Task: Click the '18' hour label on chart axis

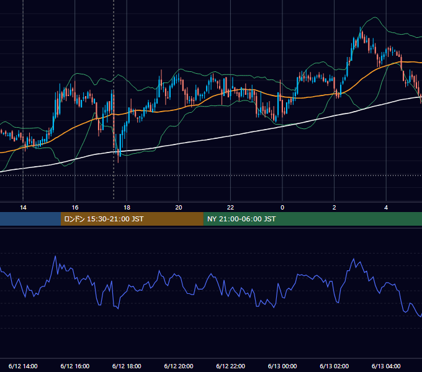Action: 127,208
